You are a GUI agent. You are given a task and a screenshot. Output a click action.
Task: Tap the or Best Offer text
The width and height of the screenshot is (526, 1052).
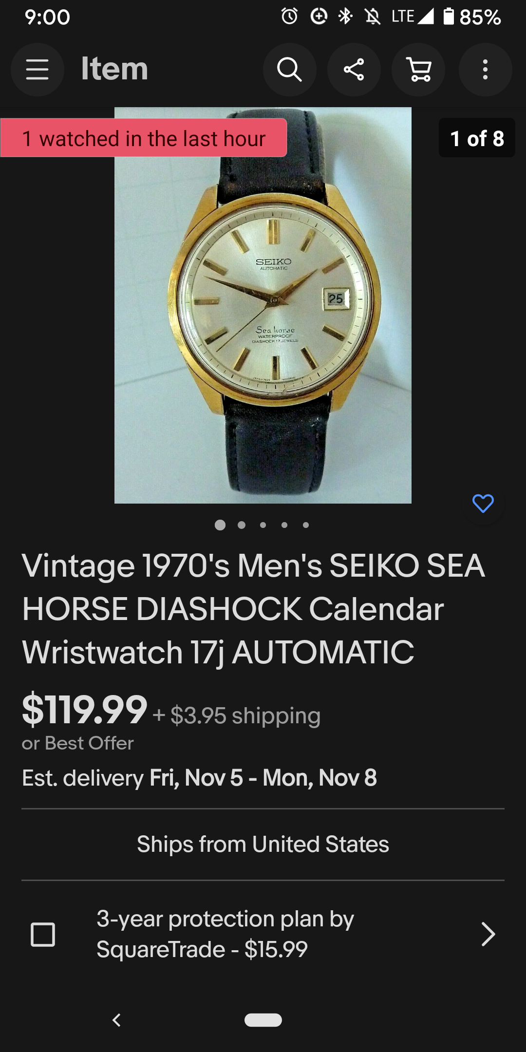coord(77,743)
